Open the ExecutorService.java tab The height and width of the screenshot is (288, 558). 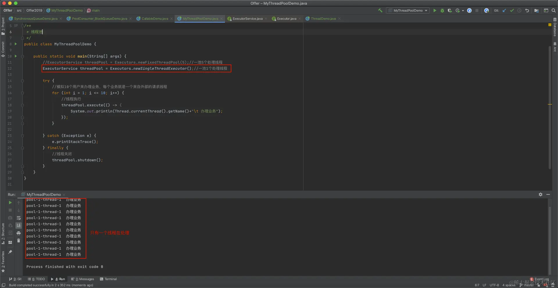tap(247, 19)
